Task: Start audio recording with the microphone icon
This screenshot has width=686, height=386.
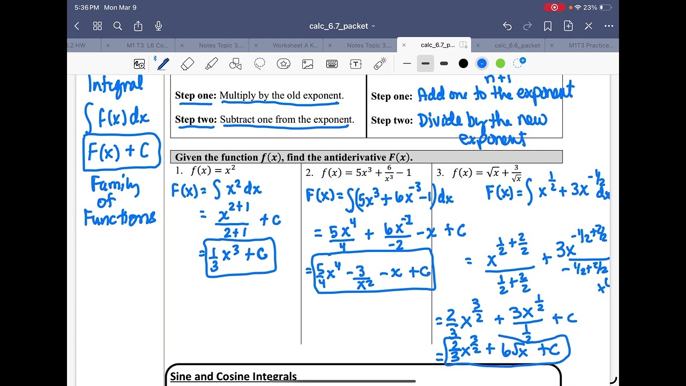Action: coord(158,26)
